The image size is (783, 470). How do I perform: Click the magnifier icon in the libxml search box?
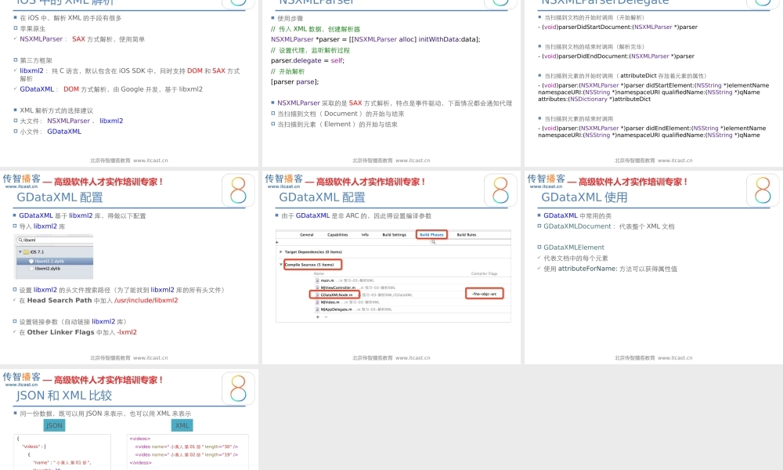20,239
